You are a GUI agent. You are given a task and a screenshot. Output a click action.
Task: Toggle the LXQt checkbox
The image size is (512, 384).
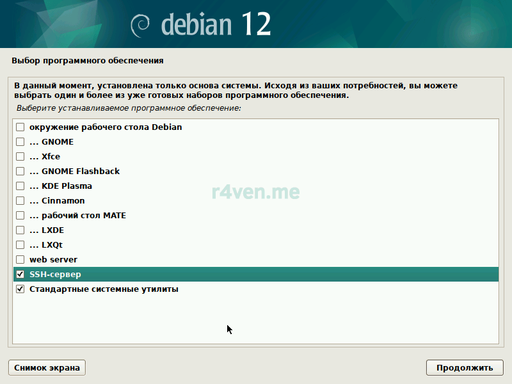pos(20,245)
